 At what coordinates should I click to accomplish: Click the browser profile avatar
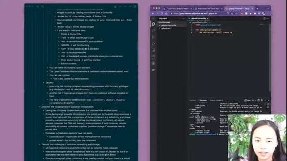point(264,13)
